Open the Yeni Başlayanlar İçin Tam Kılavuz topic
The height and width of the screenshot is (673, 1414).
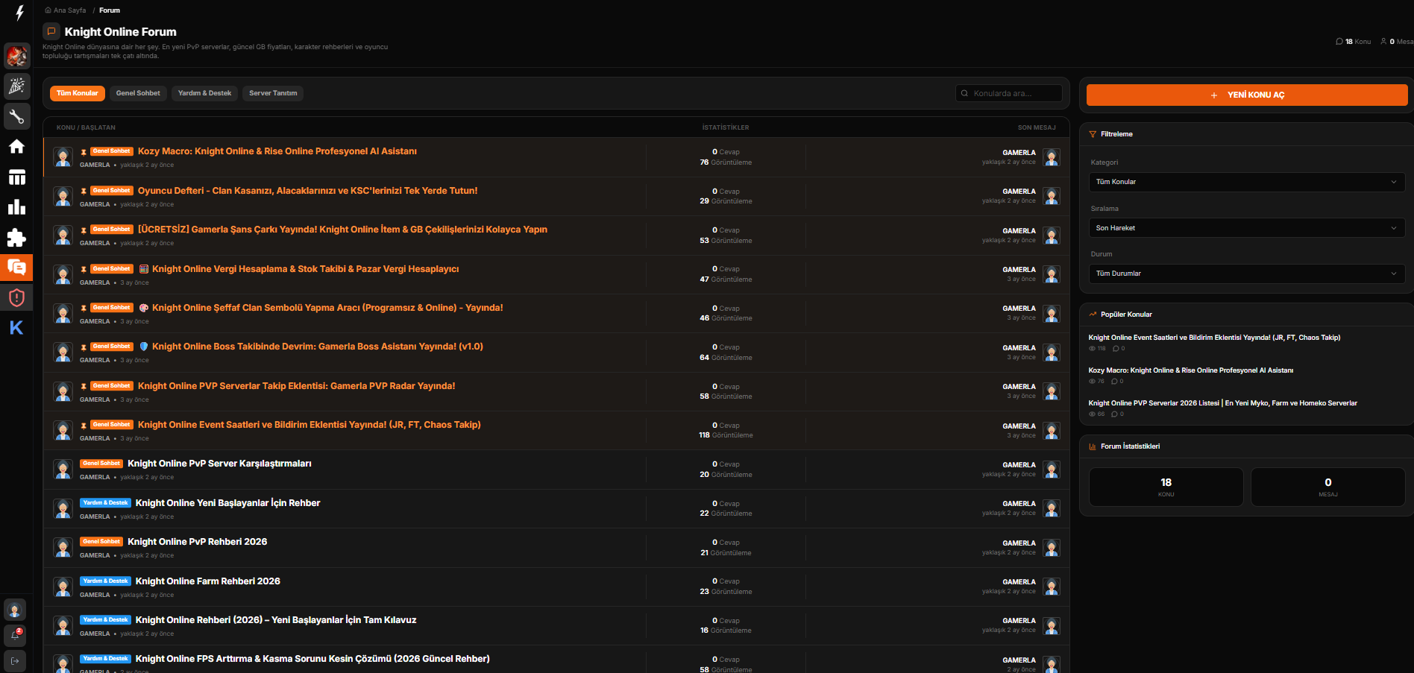pyautogui.click(x=276, y=620)
